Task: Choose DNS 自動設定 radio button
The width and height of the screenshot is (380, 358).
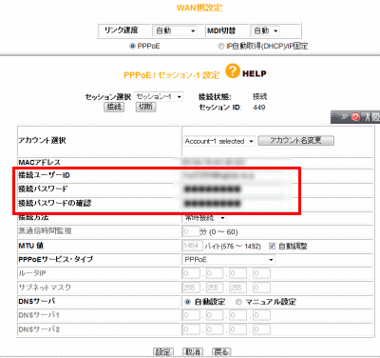Action: [187, 302]
